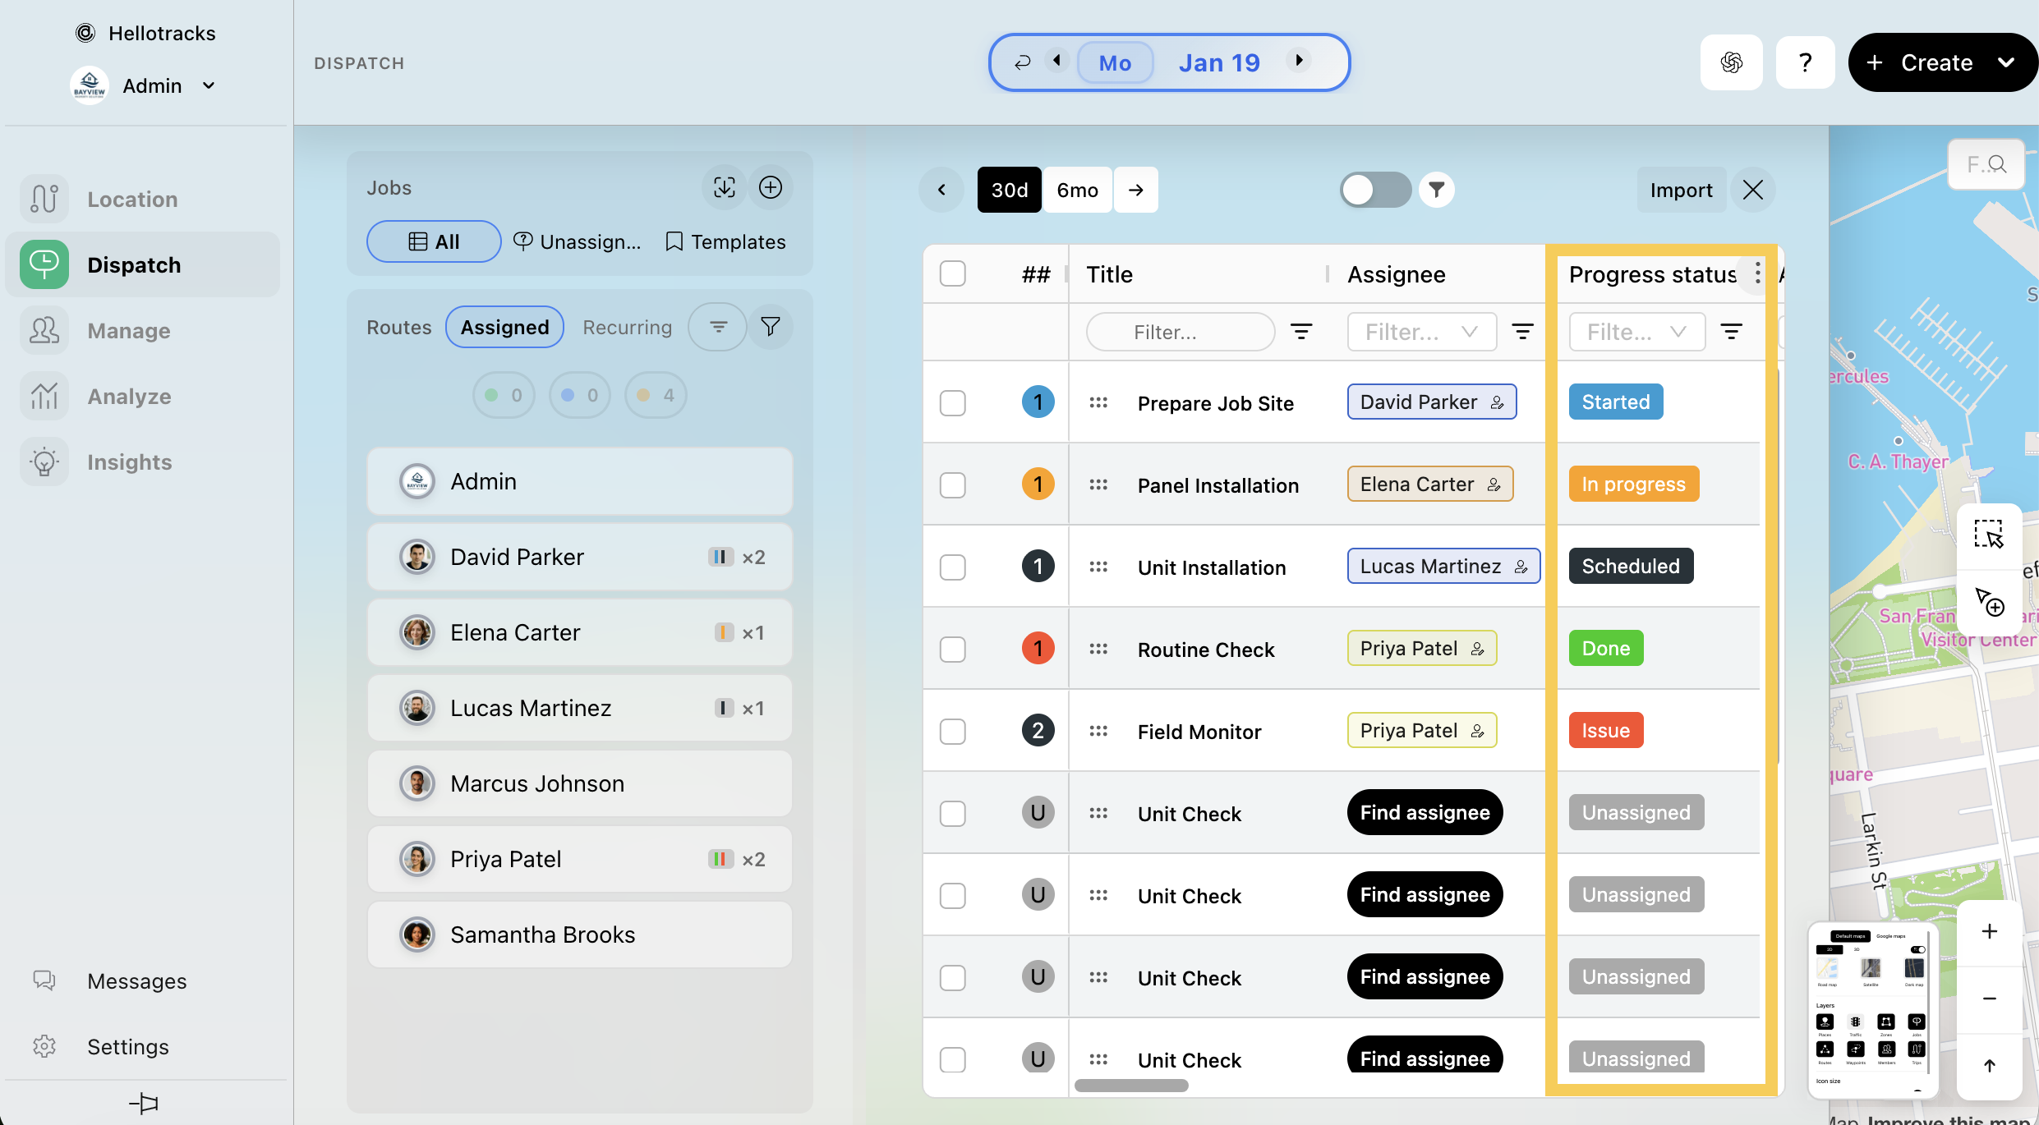Click the scan/import jobs icon in Jobs panel
This screenshot has width=2039, height=1125.
click(x=724, y=188)
